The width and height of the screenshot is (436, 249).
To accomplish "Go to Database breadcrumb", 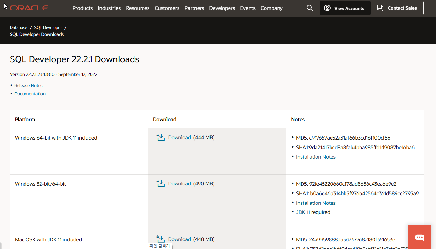I will [18, 28].
